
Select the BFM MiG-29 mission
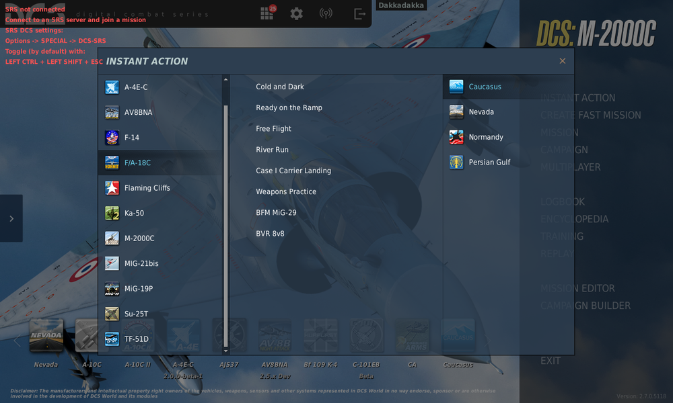pos(276,212)
